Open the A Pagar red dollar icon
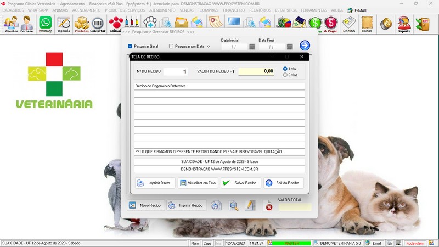This screenshot has width=439, height=247. [x=331, y=24]
